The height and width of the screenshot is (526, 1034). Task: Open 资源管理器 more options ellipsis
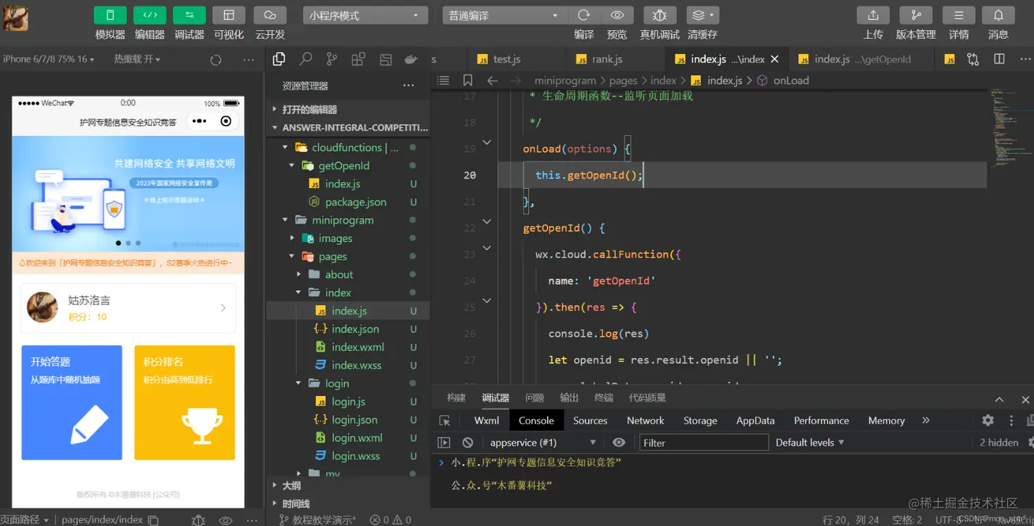[x=408, y=86]
